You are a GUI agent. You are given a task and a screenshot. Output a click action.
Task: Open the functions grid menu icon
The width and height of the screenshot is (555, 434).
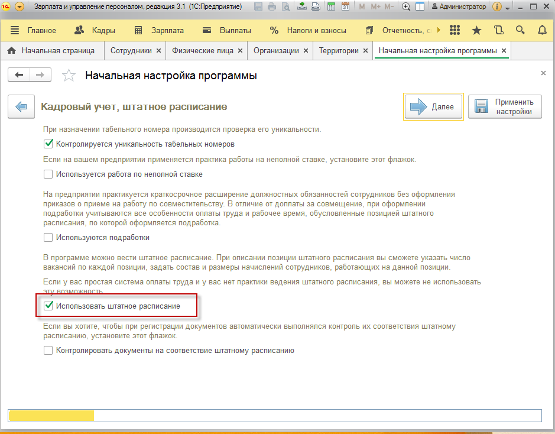[x=455, y=30]
